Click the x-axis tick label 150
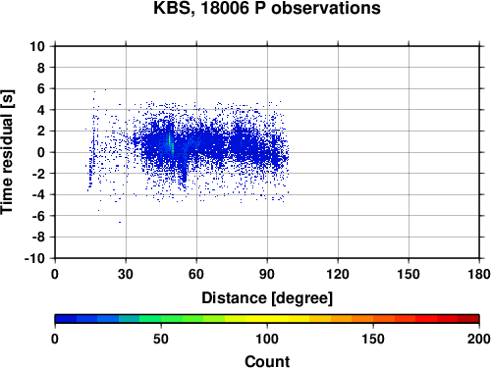Image resolution: width=491 pixels, height=368 pixels. coord(409,274)
